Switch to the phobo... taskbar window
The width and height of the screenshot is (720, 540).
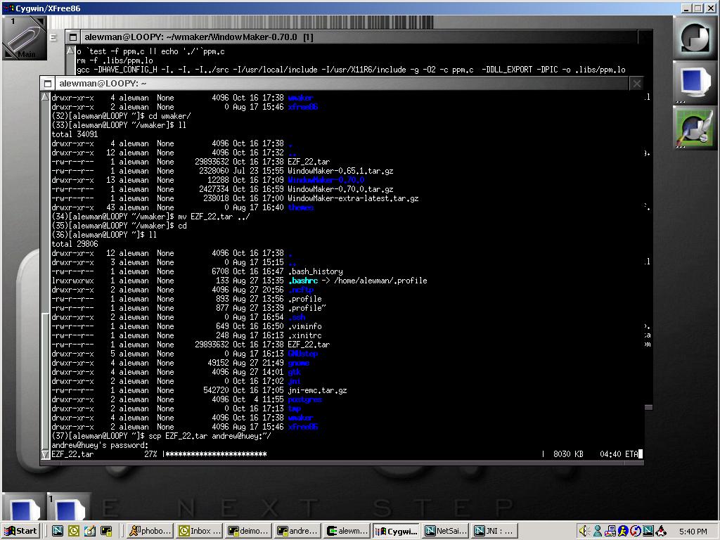click(x=148, y=531)
